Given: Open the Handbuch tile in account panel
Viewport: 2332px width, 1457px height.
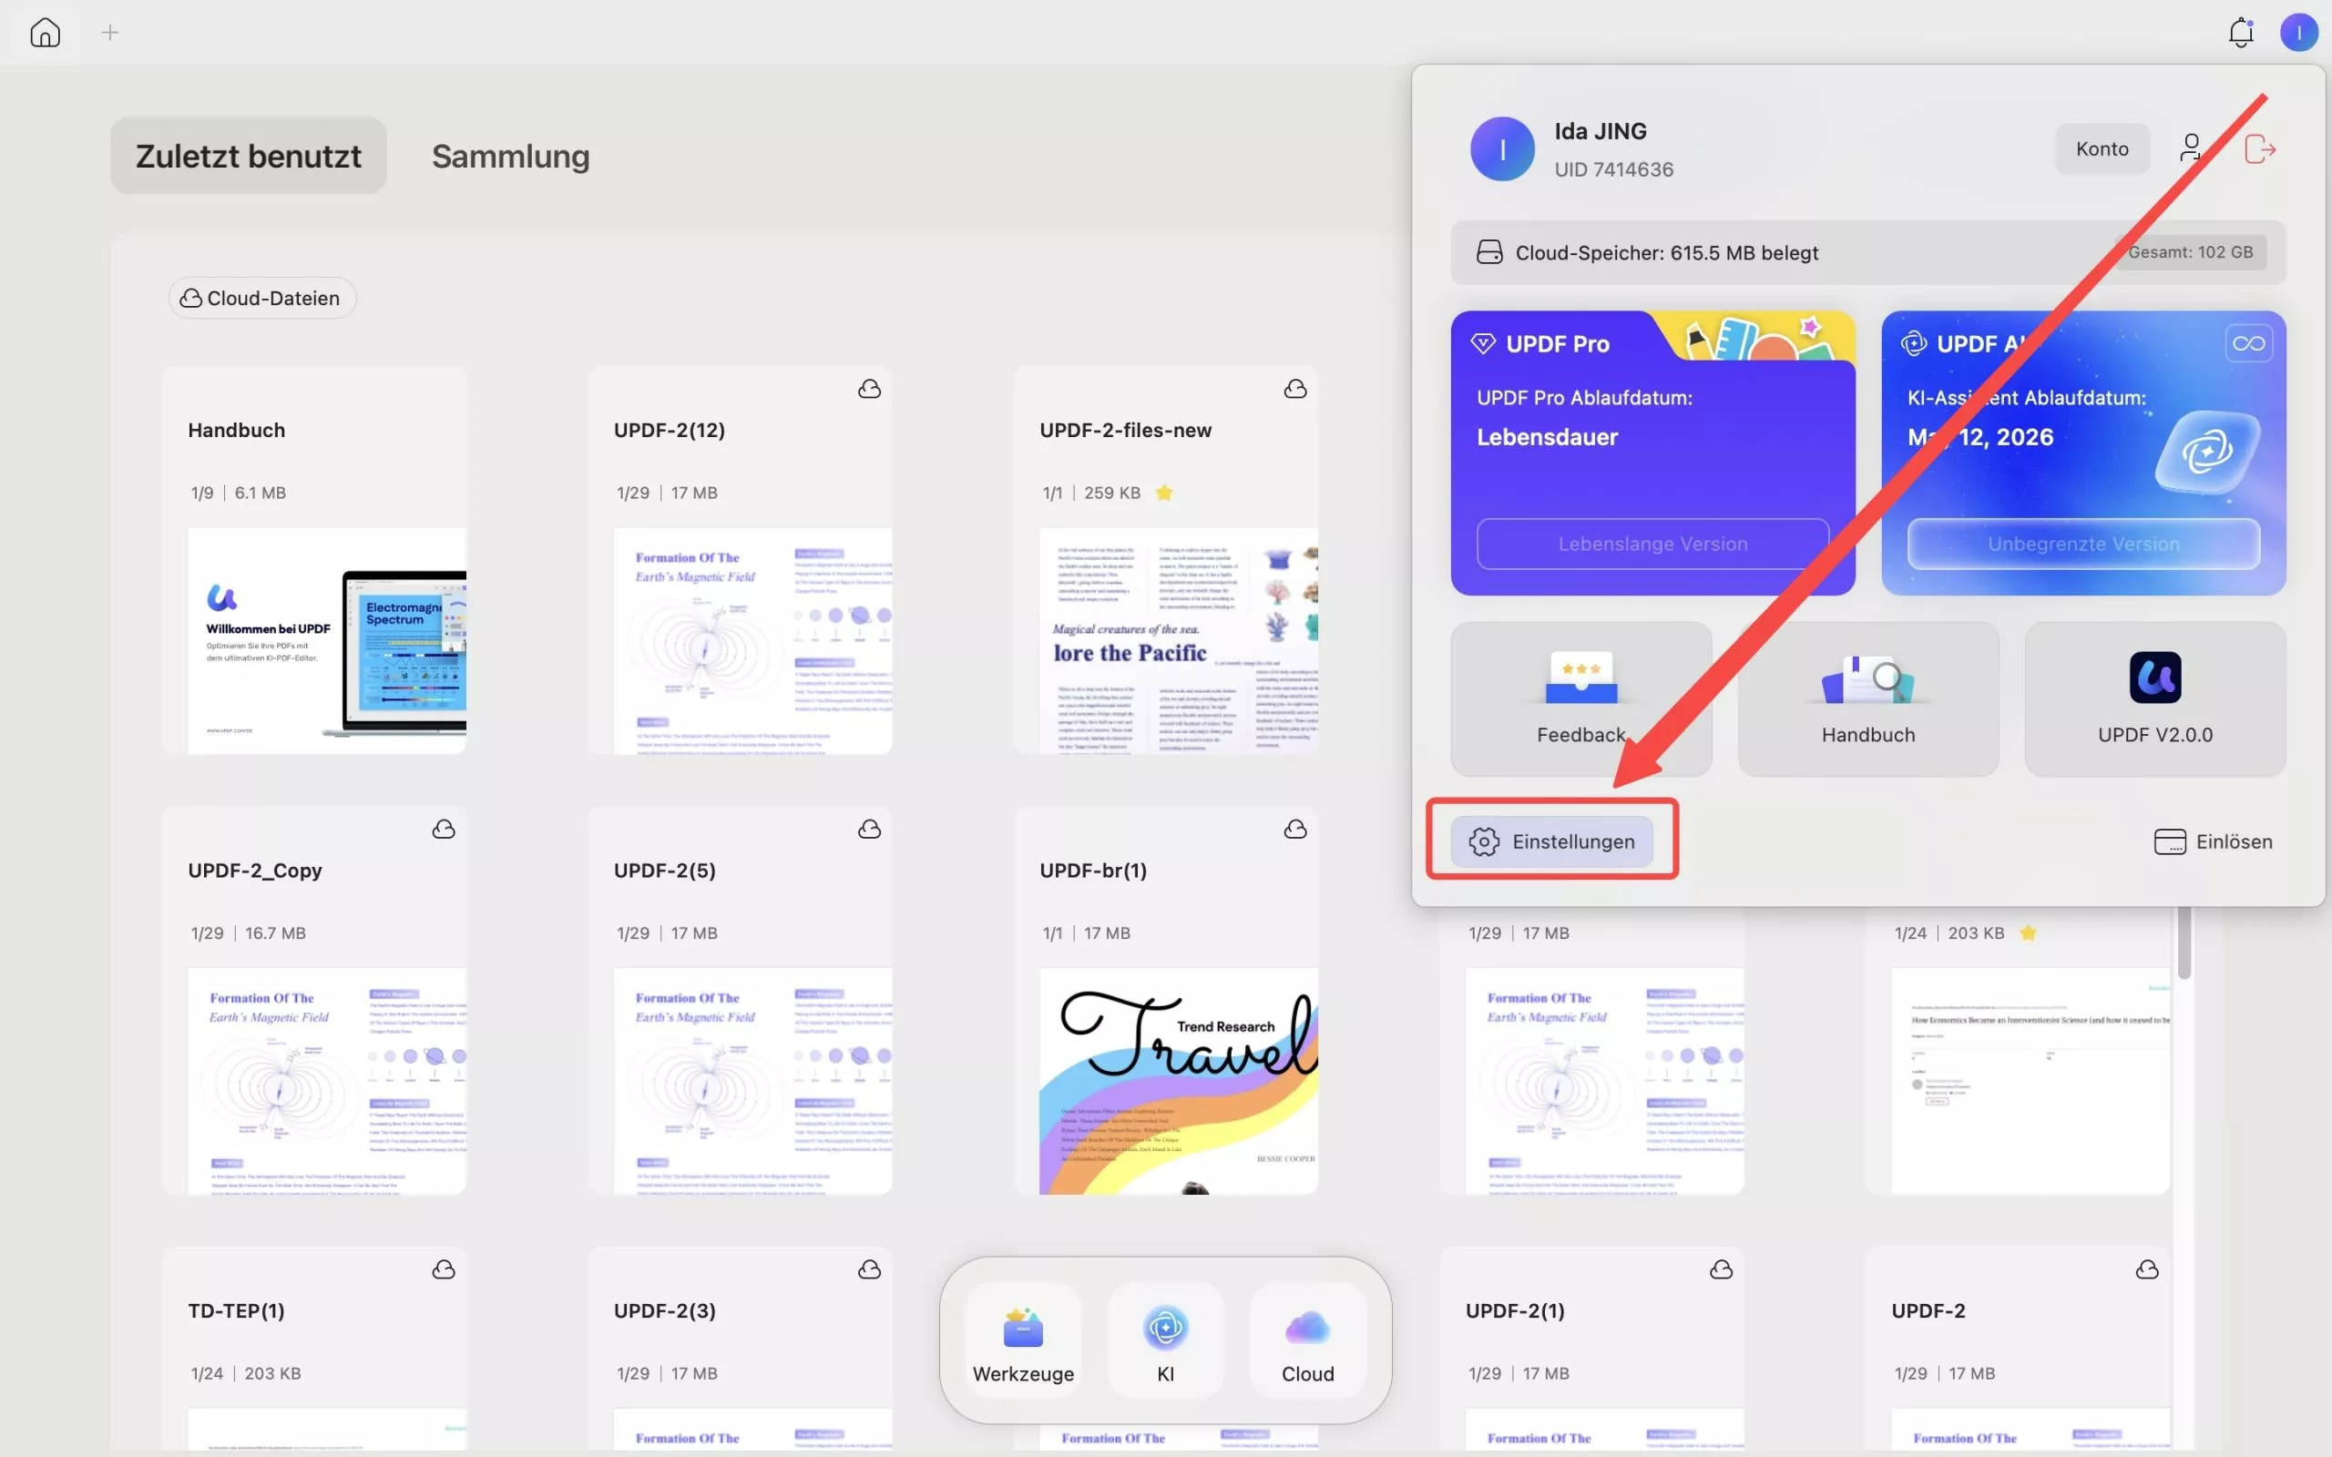Looking at the screenshot, I should 1867,698.
